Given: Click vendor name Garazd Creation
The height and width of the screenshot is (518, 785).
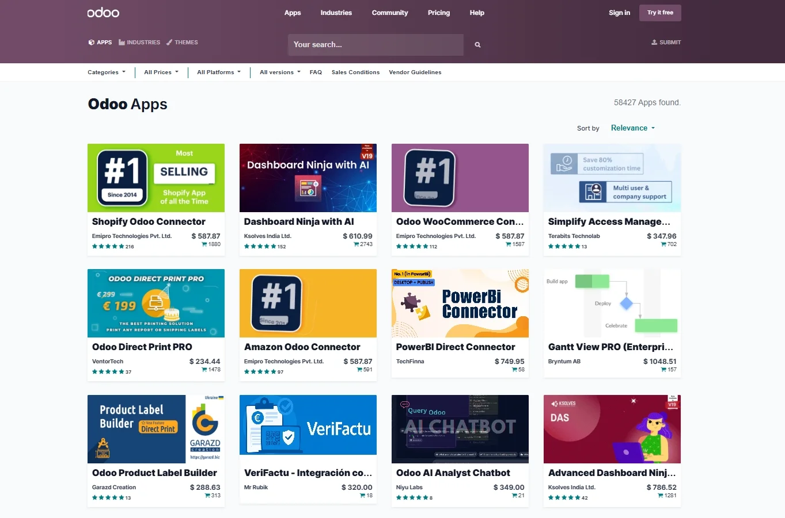Looking at the screenshot, I should 114,488.
